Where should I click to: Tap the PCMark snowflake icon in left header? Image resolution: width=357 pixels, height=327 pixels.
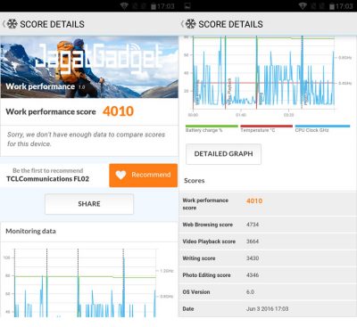pyautogui.click(x=12, y=24)
